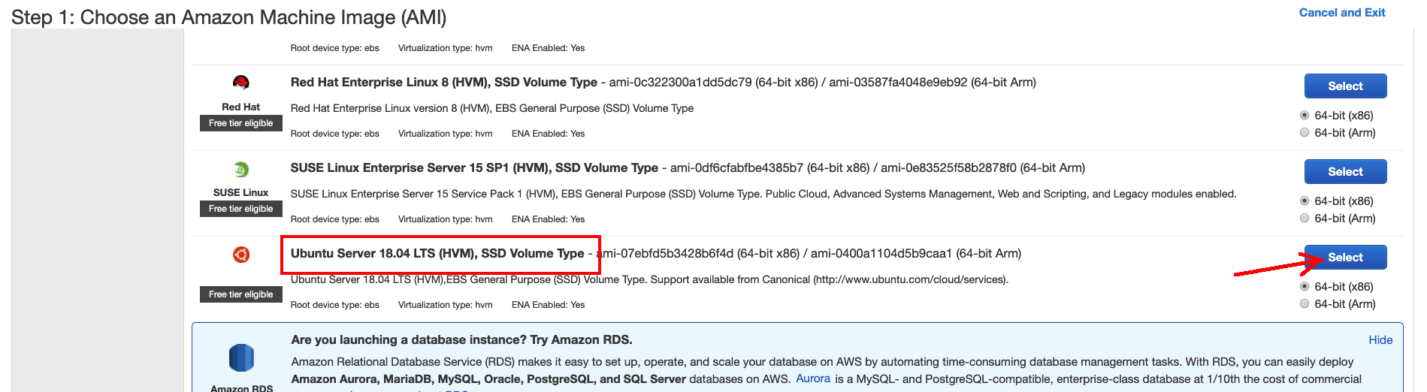Click Red Hat's Free tier eligible badge
Viewport: 1427px width, 392px height.
241,123
